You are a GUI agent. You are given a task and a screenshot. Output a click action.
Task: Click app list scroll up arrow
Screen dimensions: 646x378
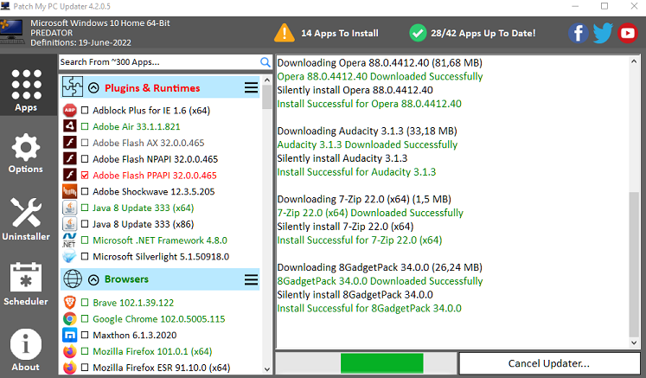(267, 80)
